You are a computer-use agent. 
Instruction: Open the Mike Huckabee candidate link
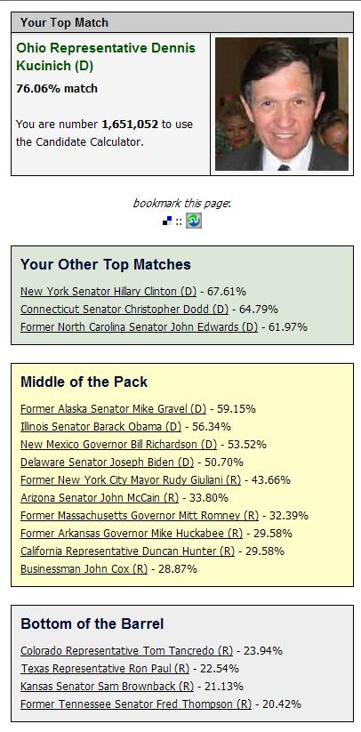pyautogui.click(x=132, y=533)
